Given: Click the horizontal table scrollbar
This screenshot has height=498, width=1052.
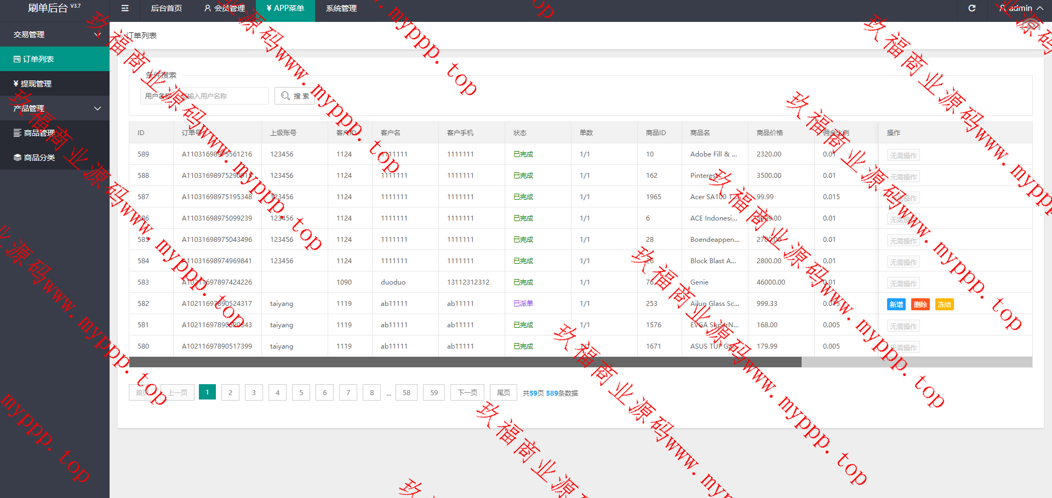Looking at the screenshot, I should pyautogui.click(x=465, y=362).
